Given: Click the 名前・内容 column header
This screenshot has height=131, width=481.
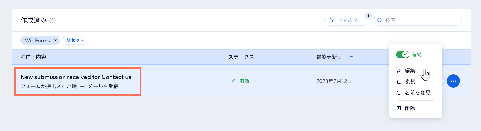Looking at the screenshot, I should click(33, 57).
